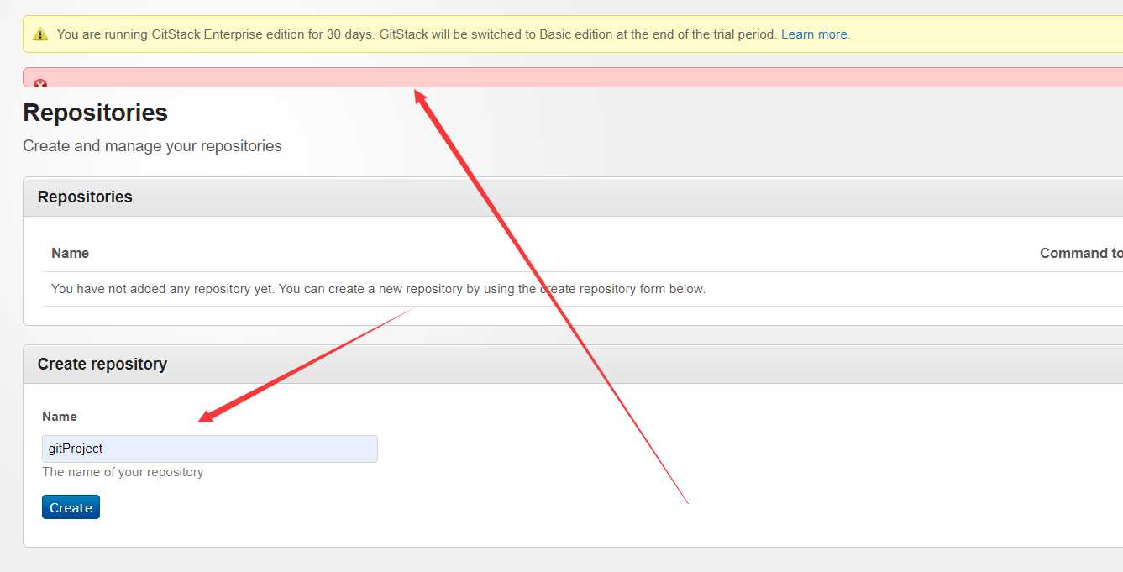Focus the repository Name input field

pyautogui.click(x=210, y=449)
